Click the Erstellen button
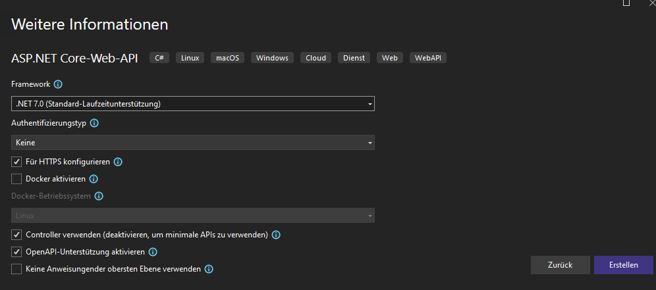 (623, 265)
